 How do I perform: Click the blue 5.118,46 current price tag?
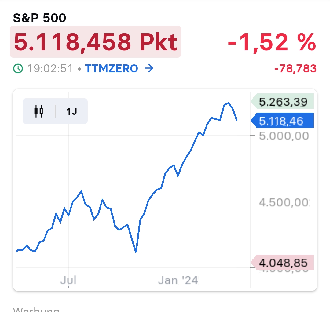[x=281, y=121]
